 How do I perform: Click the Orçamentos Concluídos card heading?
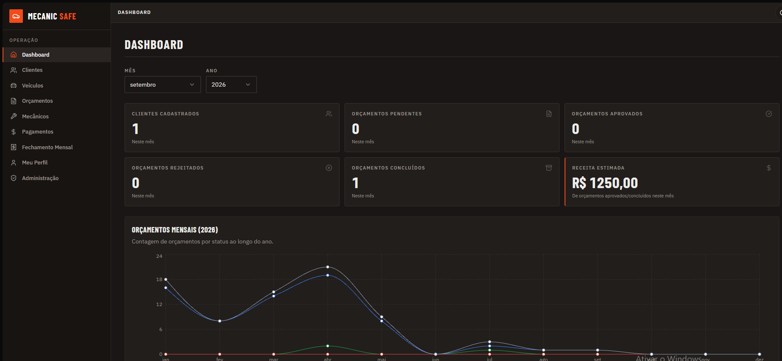click(x=388, y=168)
